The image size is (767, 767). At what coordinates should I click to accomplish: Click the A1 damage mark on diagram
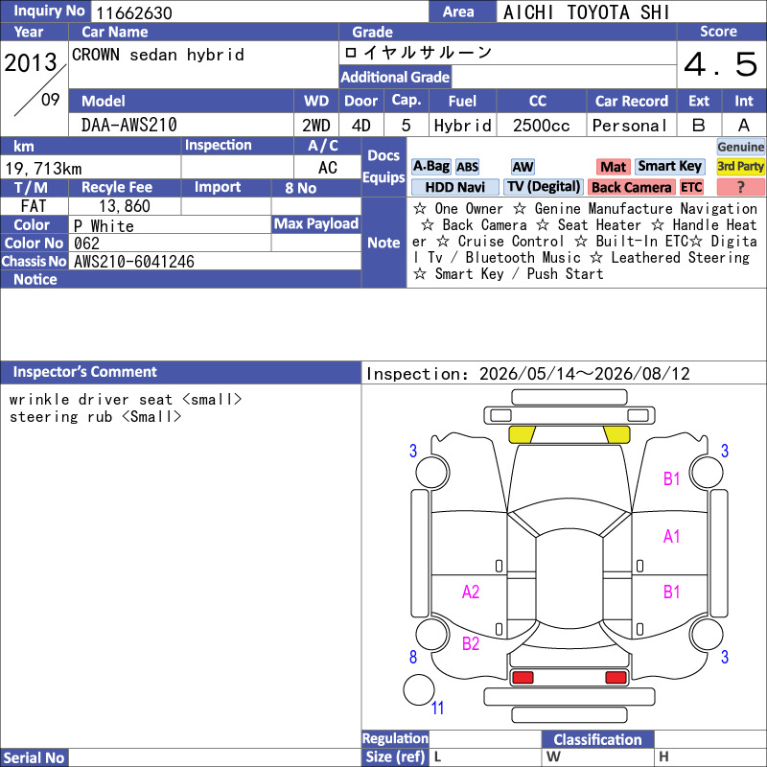point(672,537)
